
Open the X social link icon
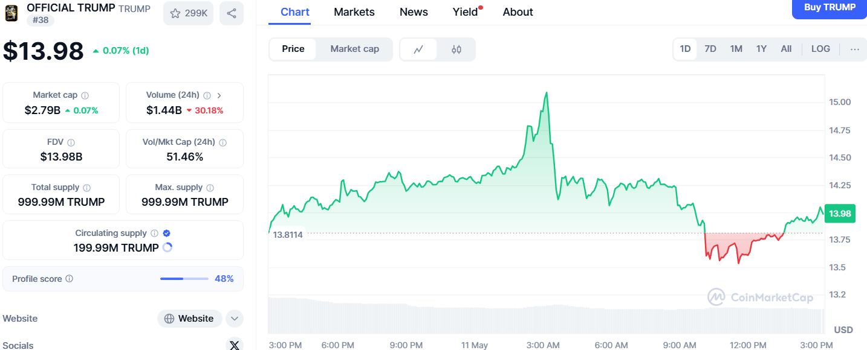pos(235,345)
